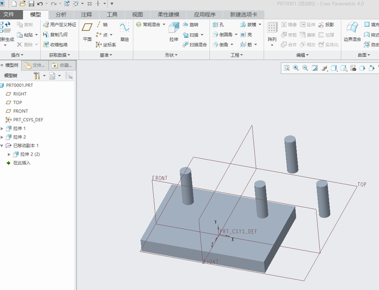This screenshot has width=379, height=290.
Task: Open the 形状 group dropdown
Action: (x=171, y=55)
